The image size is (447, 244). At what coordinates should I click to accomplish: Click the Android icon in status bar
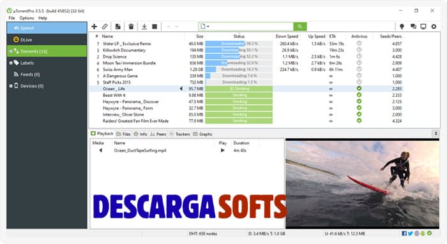coord(423,233)
